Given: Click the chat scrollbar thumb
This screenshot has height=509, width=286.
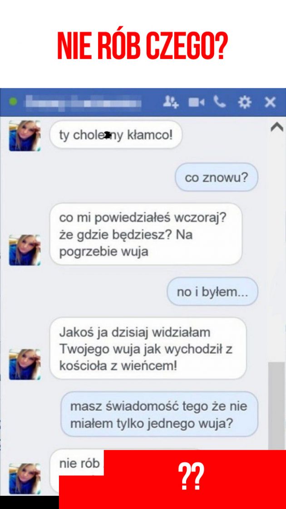Looking at the screenshot, I should pyautogui.click(x=276, y=406).
